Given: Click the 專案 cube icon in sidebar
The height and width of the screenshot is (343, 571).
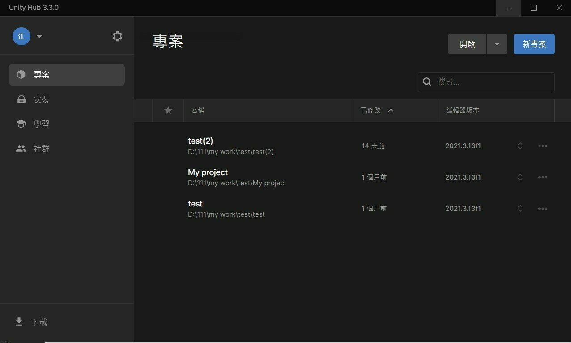Looking at the screenshot, I should click(x=21, y=75).
